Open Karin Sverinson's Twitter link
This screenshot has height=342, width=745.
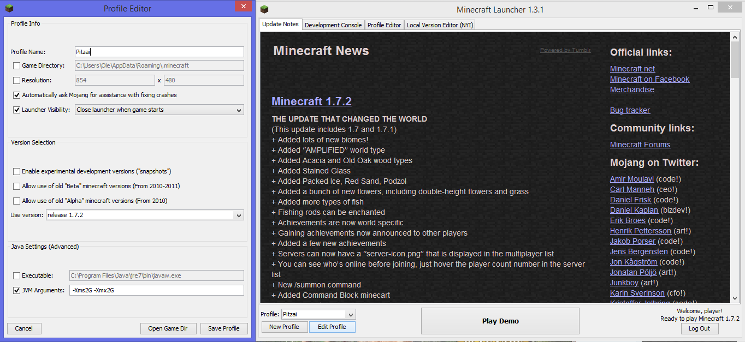pos(637,293)
